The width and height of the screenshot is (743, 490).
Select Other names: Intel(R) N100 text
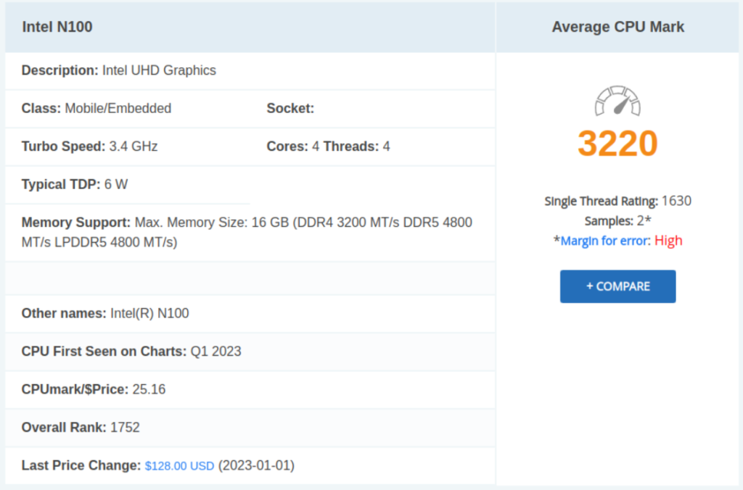click(x=105, y=313)
